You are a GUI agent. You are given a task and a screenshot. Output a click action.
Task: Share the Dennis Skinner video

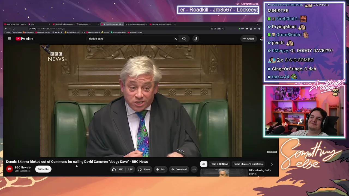point(144,169)
